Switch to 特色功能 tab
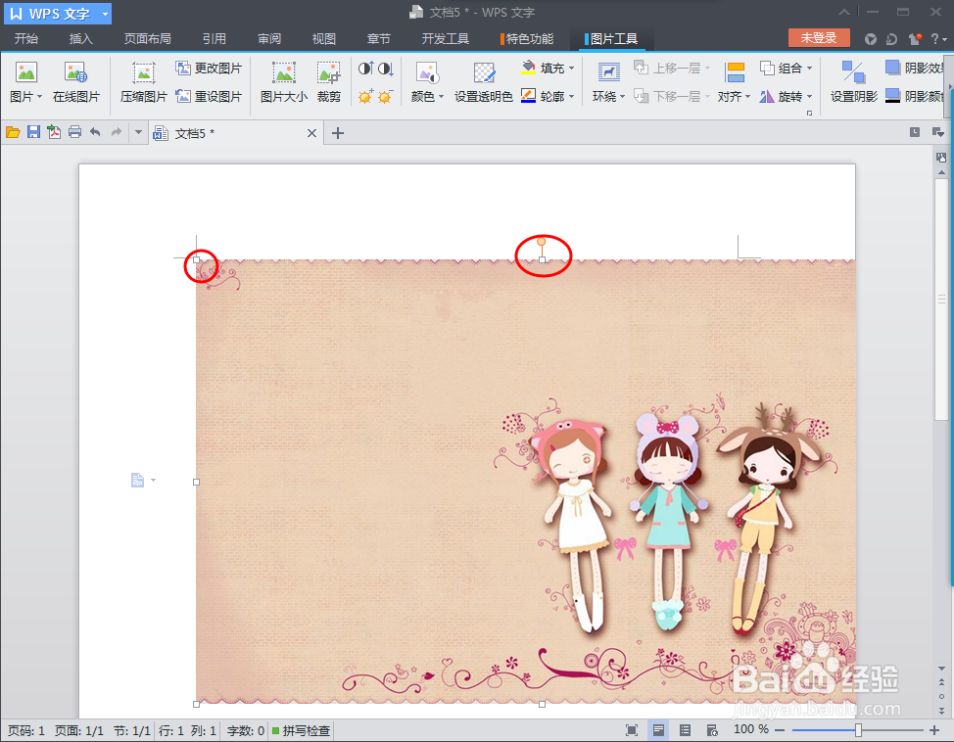The image size is (954, 742). [x=527, y=39]
